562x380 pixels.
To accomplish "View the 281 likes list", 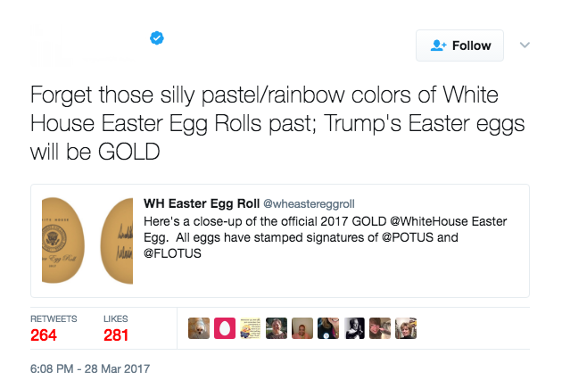I will (116, 335).
